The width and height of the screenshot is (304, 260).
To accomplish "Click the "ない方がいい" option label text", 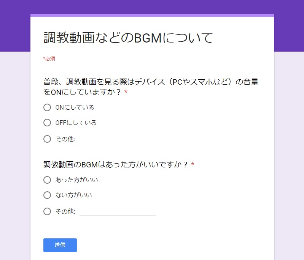I will click(x=74, y=195).
